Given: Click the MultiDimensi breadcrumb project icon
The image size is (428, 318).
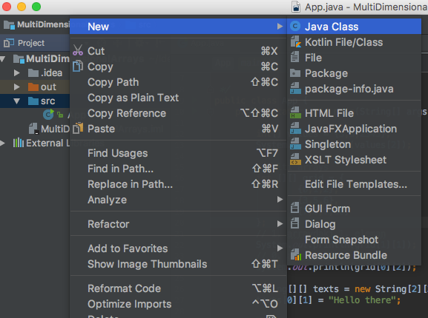Looking at the screenshot, I should point(10,25).
